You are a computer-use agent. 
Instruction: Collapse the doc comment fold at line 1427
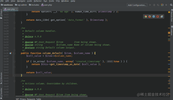pyautogui.click(x=14, y=28)
